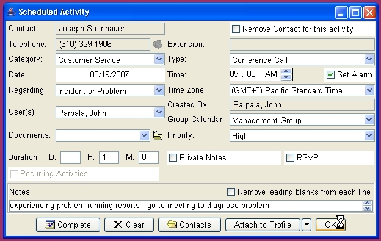Screen dimensions: 381x241
Task: Click the Duration hours (H) field
Action: (109, 157)
